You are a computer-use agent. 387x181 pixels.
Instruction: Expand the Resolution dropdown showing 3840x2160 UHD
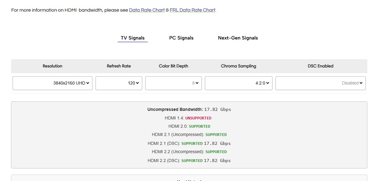point(53,83)
